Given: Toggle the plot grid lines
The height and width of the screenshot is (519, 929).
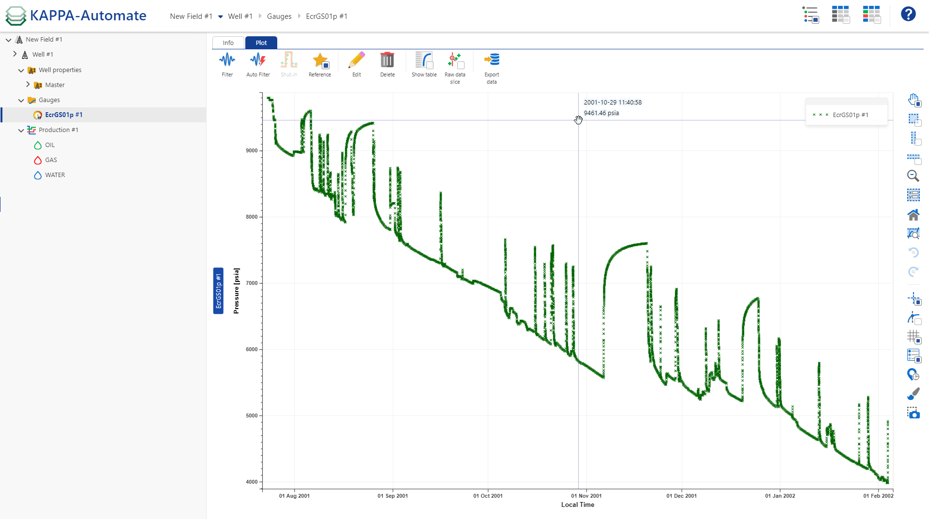Looking at the screenshot, I should click(914, 337).
